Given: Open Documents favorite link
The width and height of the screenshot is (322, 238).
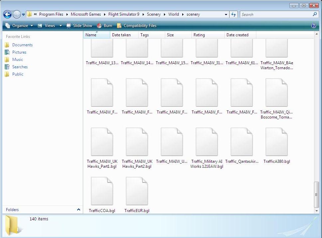Looking at the screenshot, I should [22, 45].
